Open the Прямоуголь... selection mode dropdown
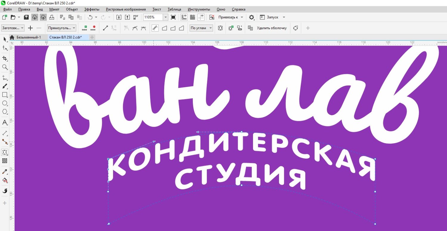Screen dimensions: 447x231 74,28
